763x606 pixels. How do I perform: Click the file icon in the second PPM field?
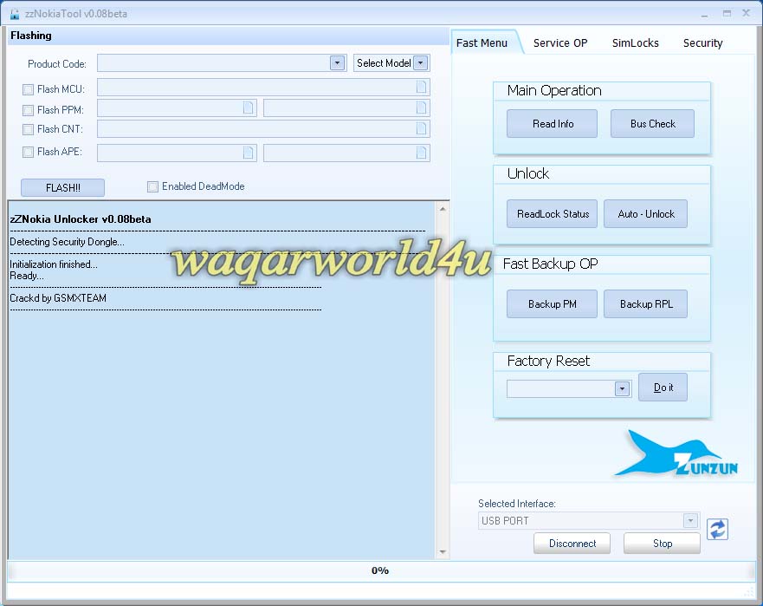(x=423, y=108)
